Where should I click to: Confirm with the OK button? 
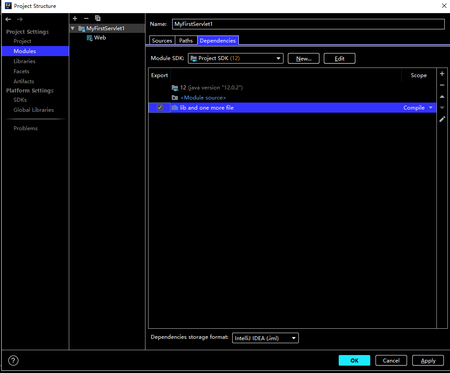[354, 360]
